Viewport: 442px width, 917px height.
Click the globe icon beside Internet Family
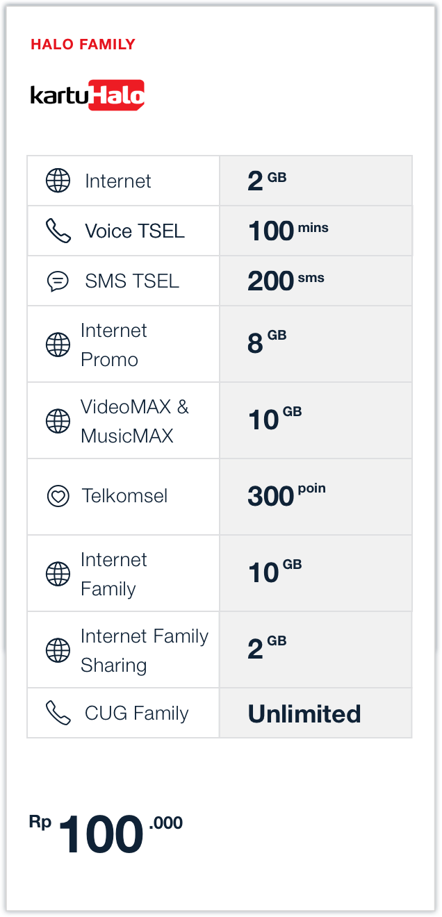click(58, 574)
